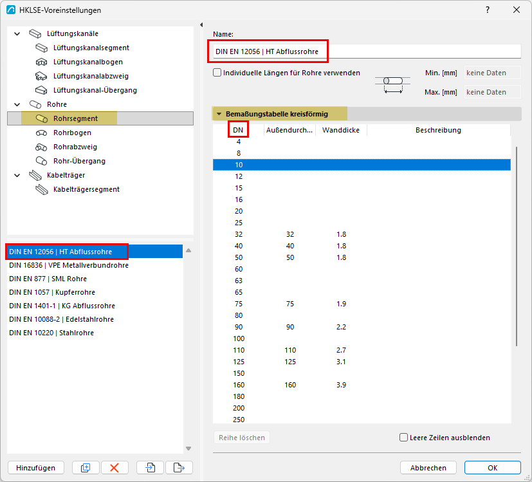
Task: Enable Individuelle Längen für Rohre verwenden
Action: tap(217, 73)
